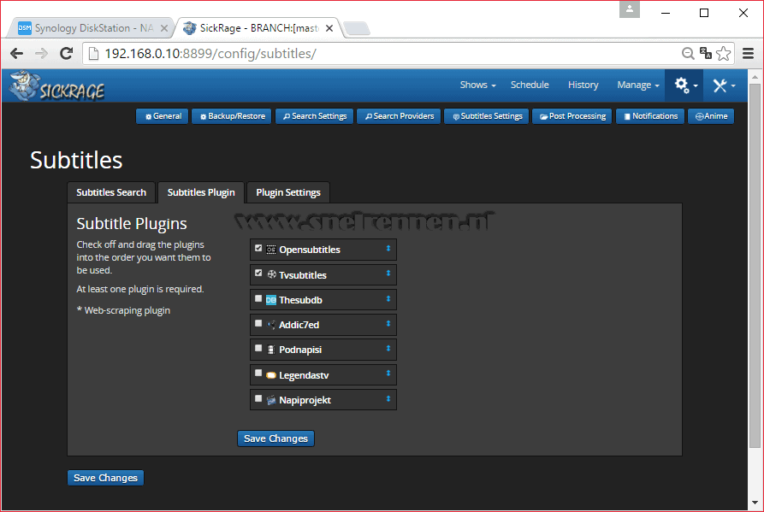This screenshot has height=512, width=764.
Task: Click the page vertical scrollbar thumb
Action: pos(755,265)
